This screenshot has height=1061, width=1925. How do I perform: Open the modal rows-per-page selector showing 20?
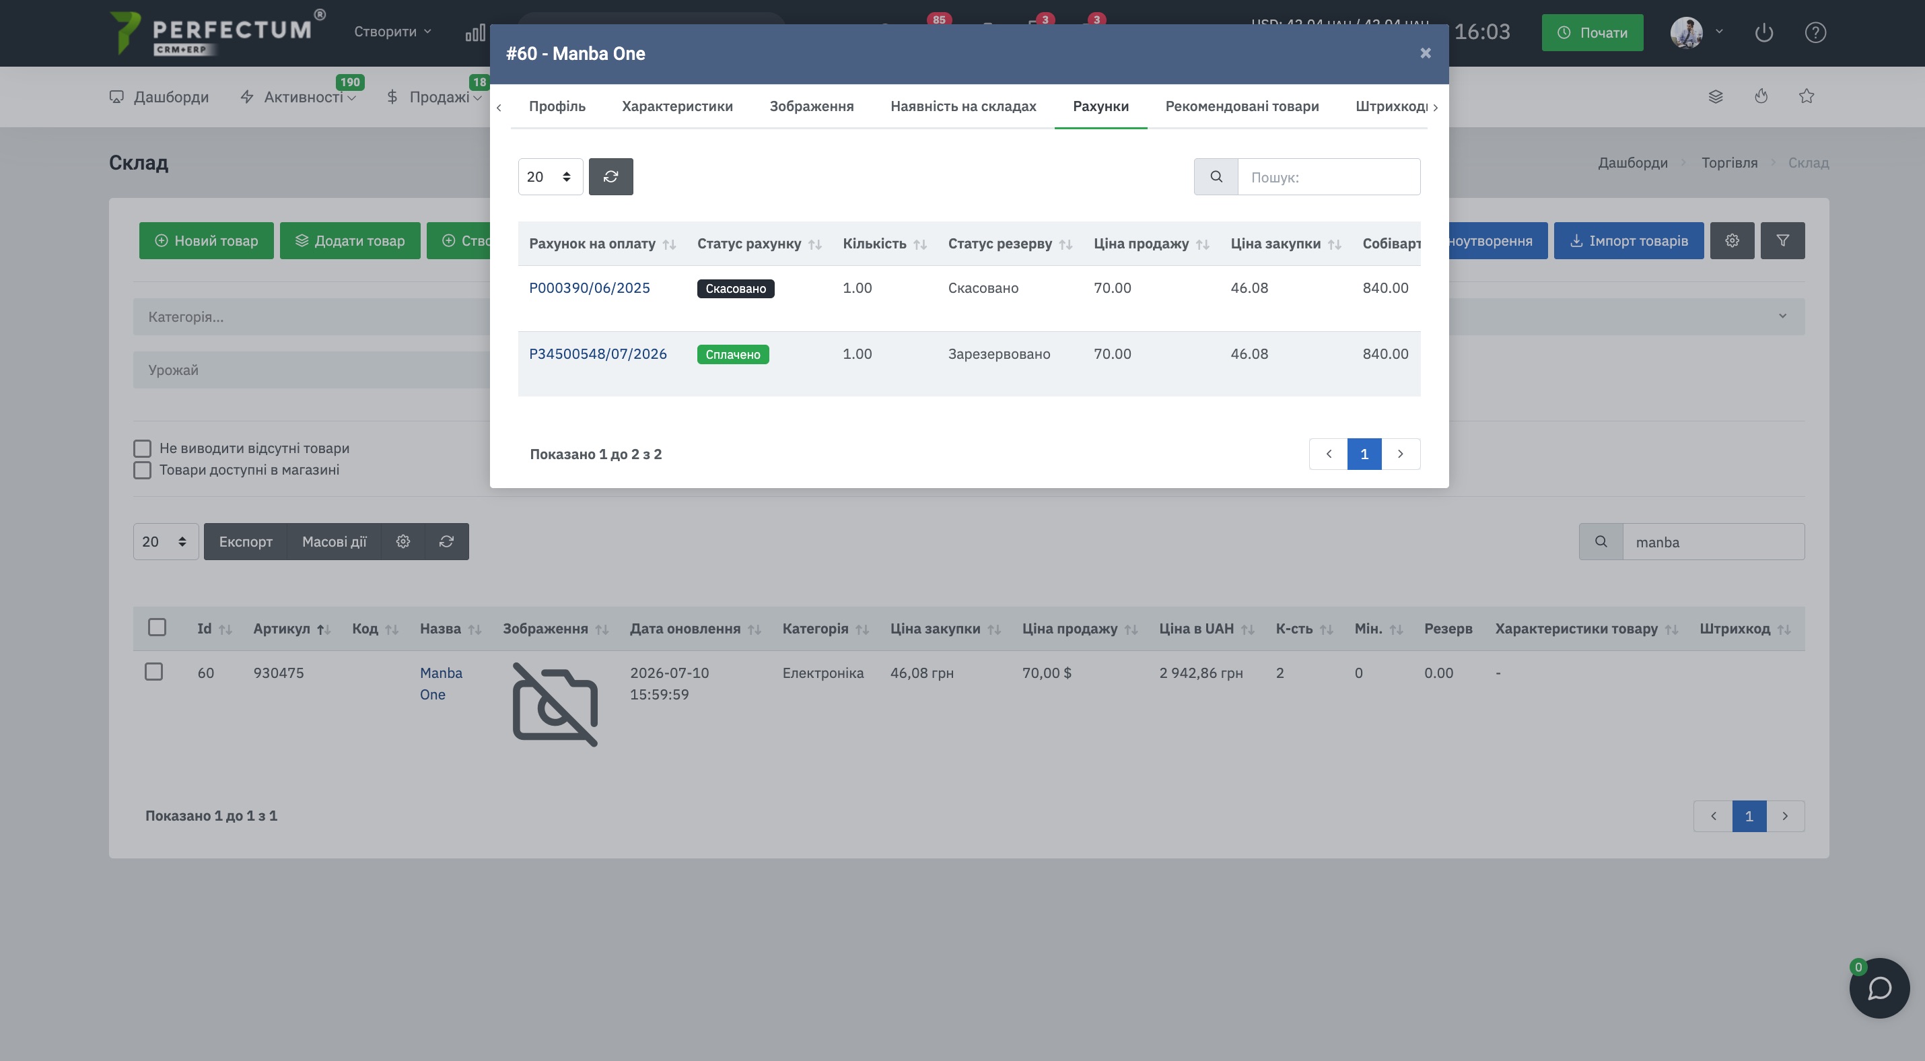(550, 176)
